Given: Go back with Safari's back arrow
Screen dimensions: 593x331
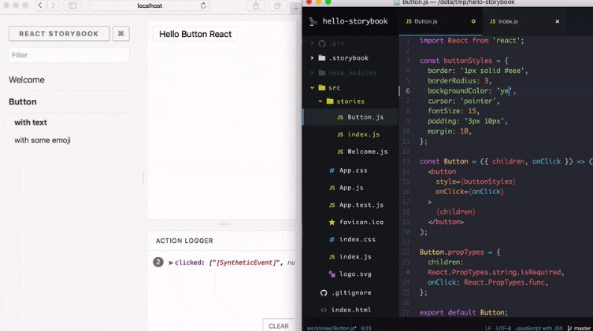Looking at the screenshot, I should point(36,6).
